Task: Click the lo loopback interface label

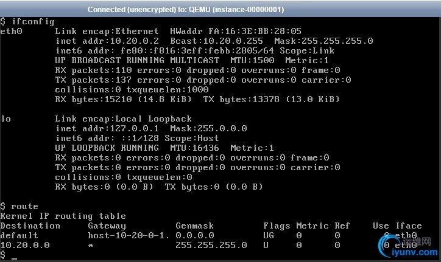Action: point(5,119)
